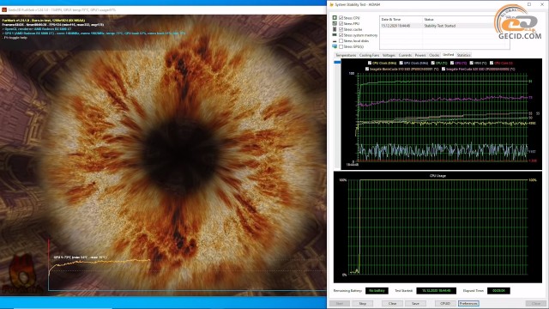Switch to the Cooling Fans tab
Screen dimensions: 549x309
pos(369,55)
